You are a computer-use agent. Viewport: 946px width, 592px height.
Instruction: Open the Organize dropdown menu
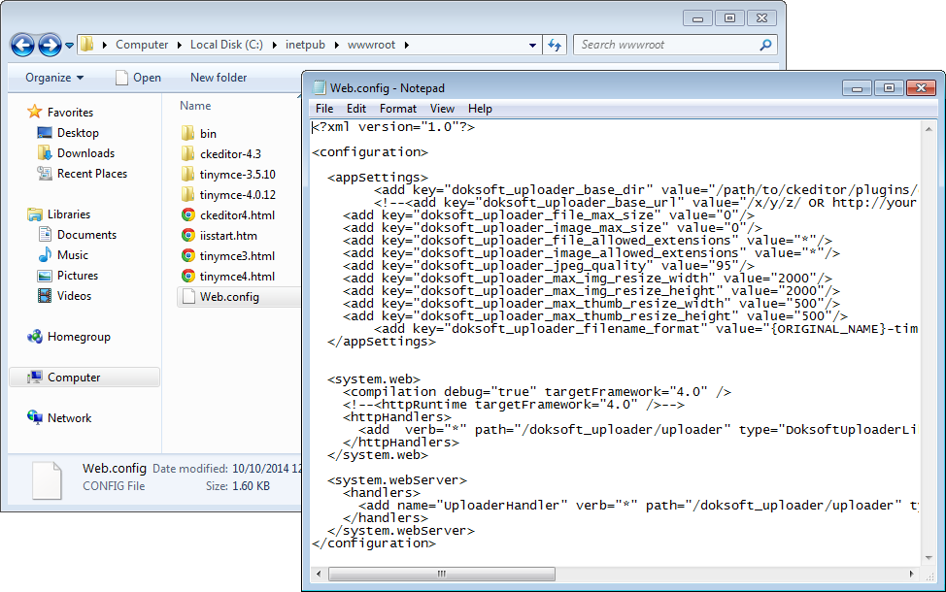tap(54, 78)
